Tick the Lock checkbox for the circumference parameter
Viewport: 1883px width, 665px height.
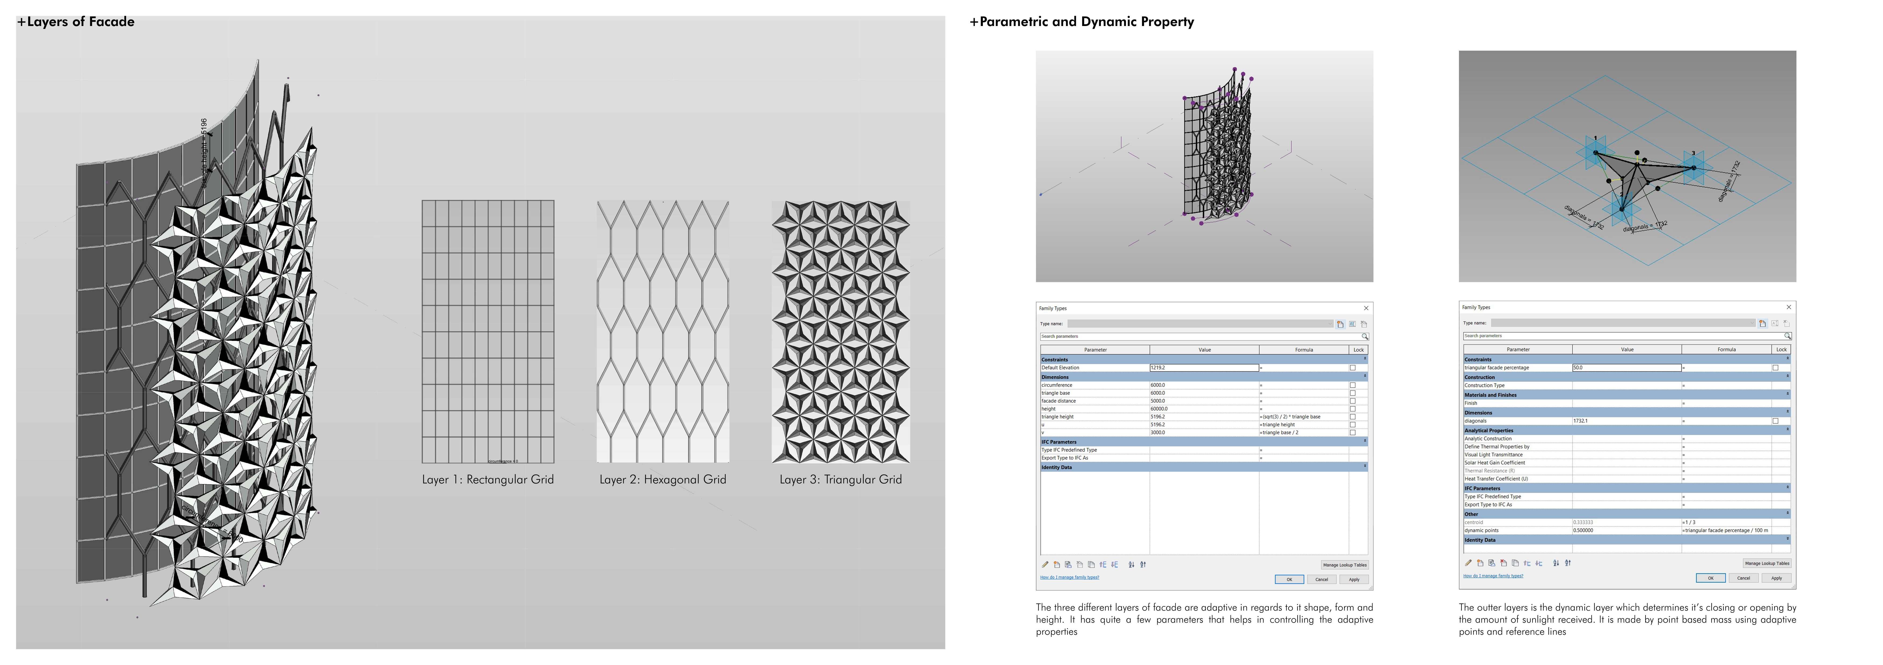[x=1352, y=385]
